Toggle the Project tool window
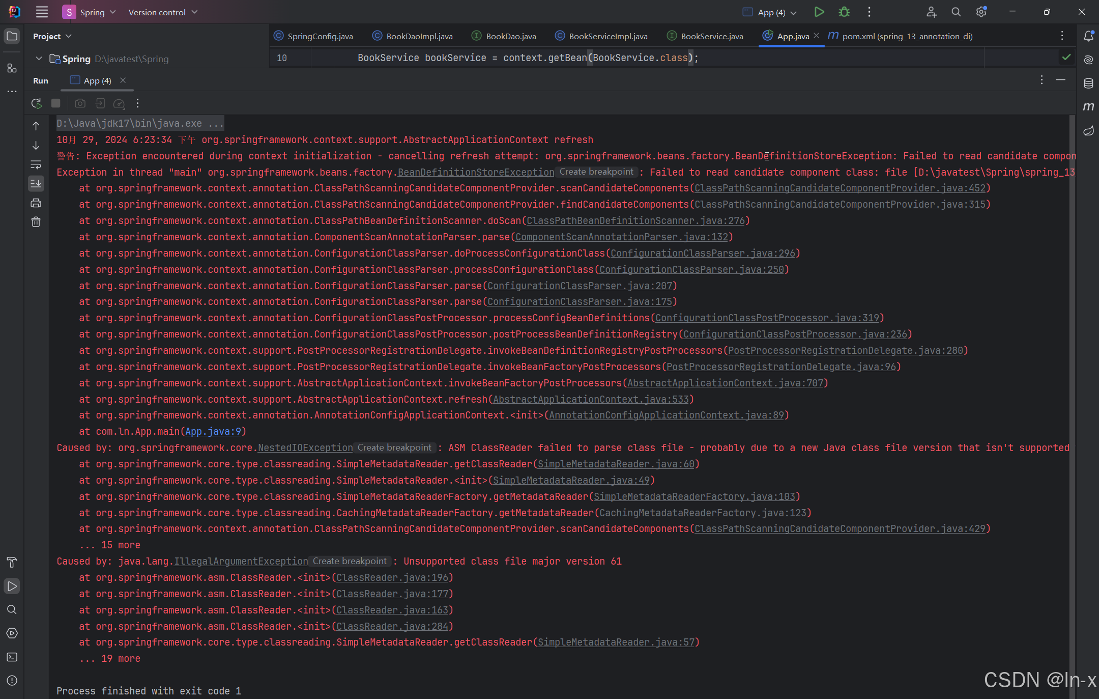Viewport: 1099px width, 699px height. (12, 36)
